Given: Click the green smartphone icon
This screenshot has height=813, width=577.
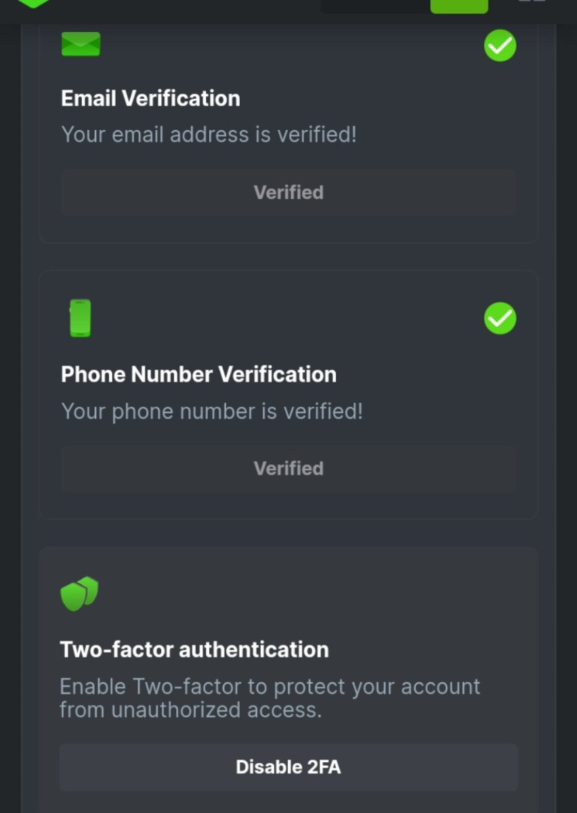Looking at the screenshot, I should coord(80,318).
